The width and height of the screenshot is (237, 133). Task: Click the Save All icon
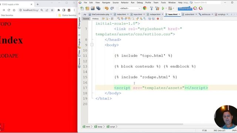coord(99,8)
